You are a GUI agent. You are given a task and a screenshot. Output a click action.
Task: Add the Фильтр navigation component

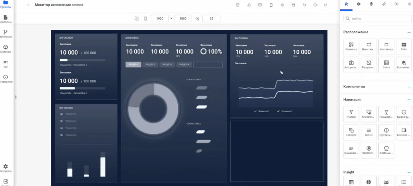(351, 114)
